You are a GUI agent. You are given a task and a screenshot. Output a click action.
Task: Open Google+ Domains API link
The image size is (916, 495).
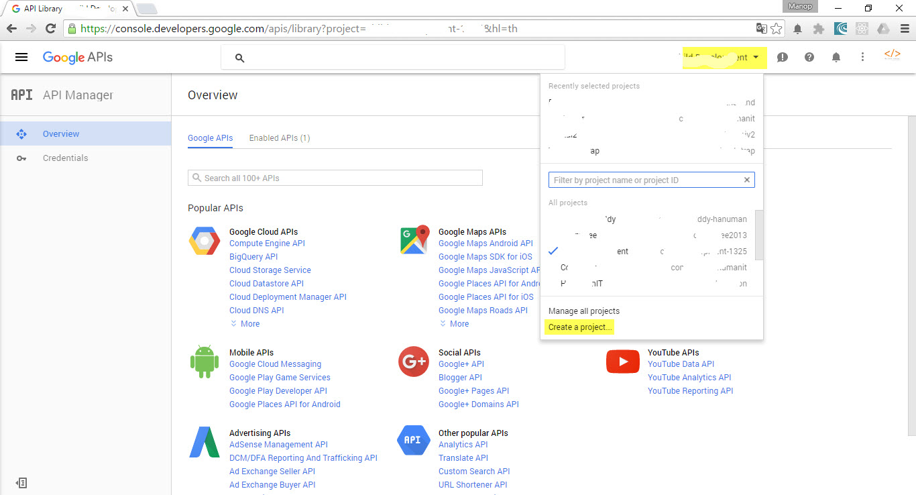coord(479,404)
